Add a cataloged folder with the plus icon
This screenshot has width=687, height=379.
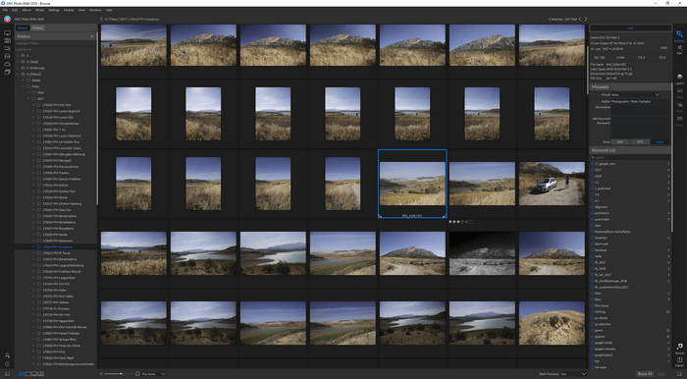[x=92, y=36]
